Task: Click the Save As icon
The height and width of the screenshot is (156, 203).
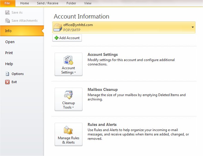Action: coord(8,12)
